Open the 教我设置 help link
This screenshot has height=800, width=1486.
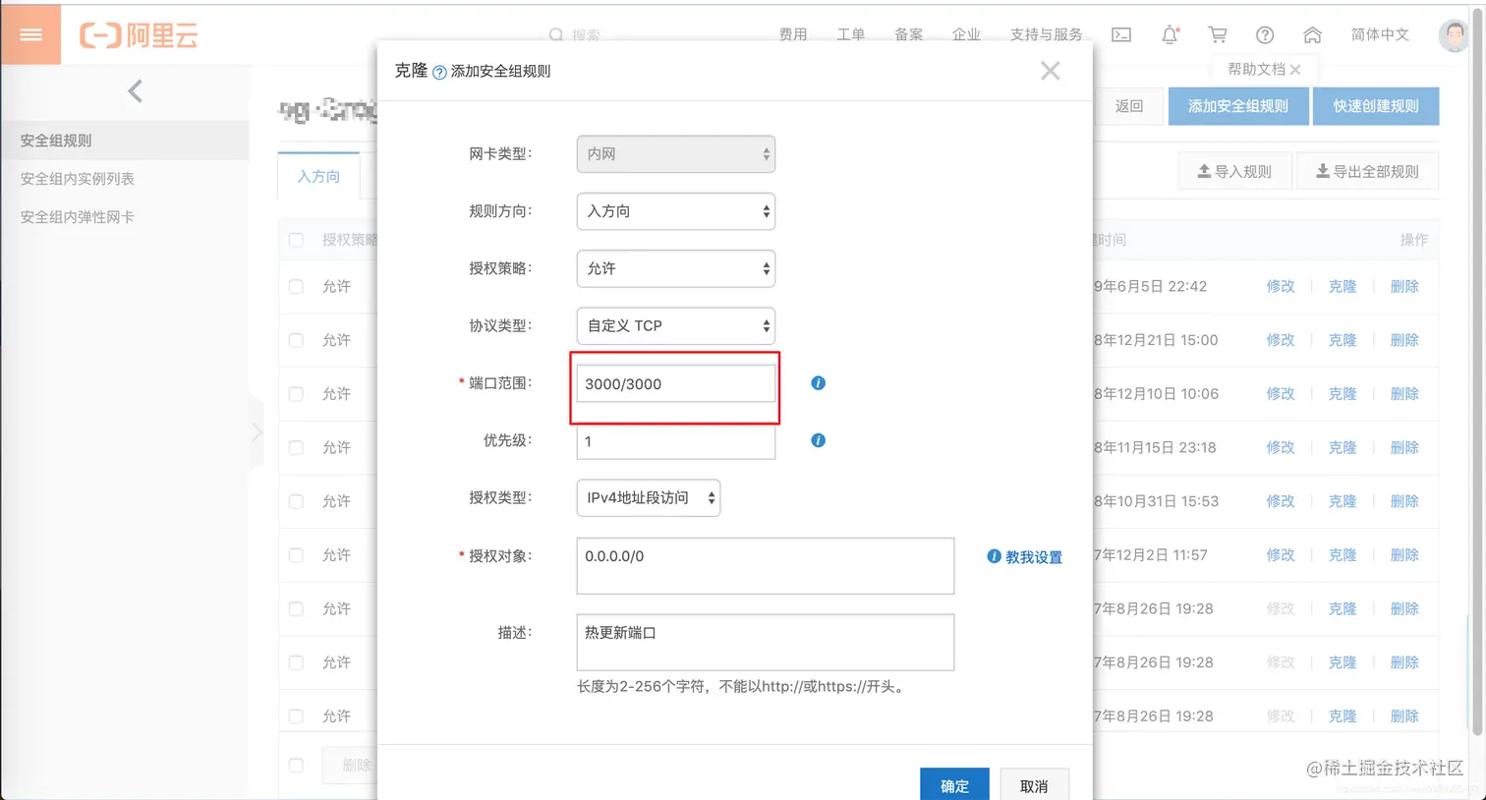[x=1025, y=557]
